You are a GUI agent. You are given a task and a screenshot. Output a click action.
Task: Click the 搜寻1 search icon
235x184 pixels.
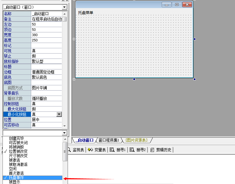pos(112,150)
